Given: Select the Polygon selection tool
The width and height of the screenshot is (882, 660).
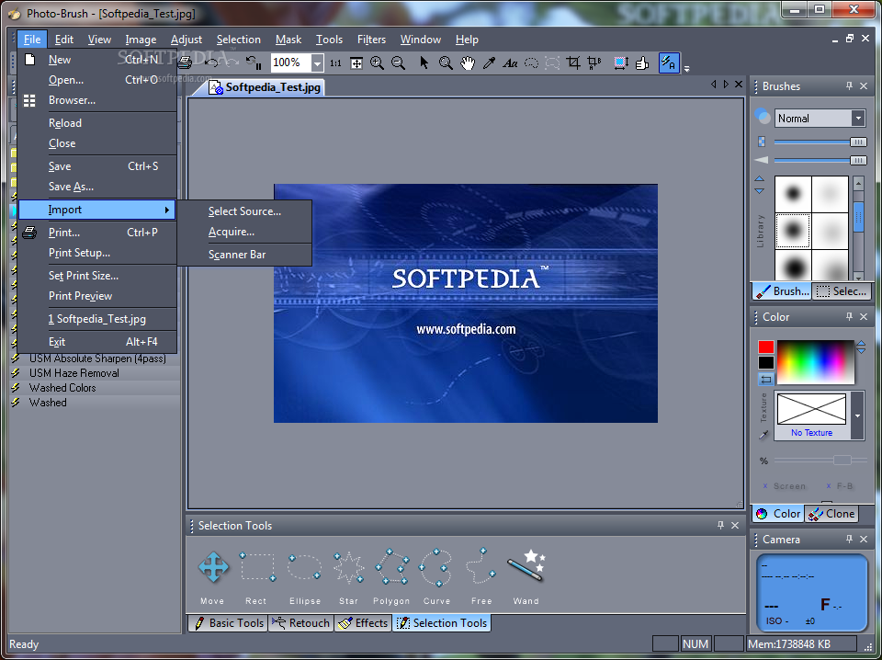Looking at the screenshot, I should [392, 566].
